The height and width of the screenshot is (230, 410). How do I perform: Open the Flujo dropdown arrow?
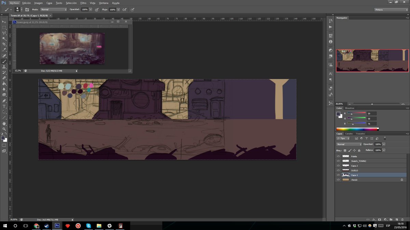click(x=118, y=10)
